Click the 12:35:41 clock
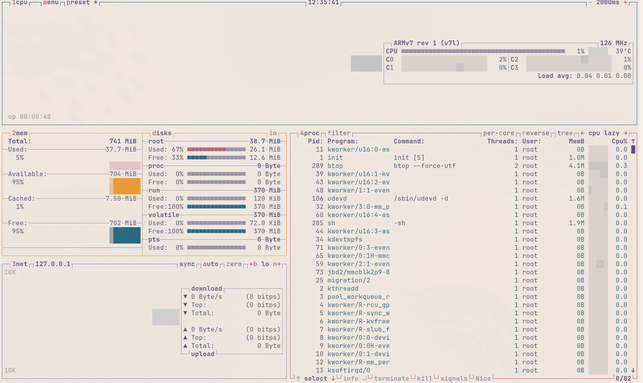Viewport: 643px width, 383px height. pyautogui.click(x=324, y=2)
